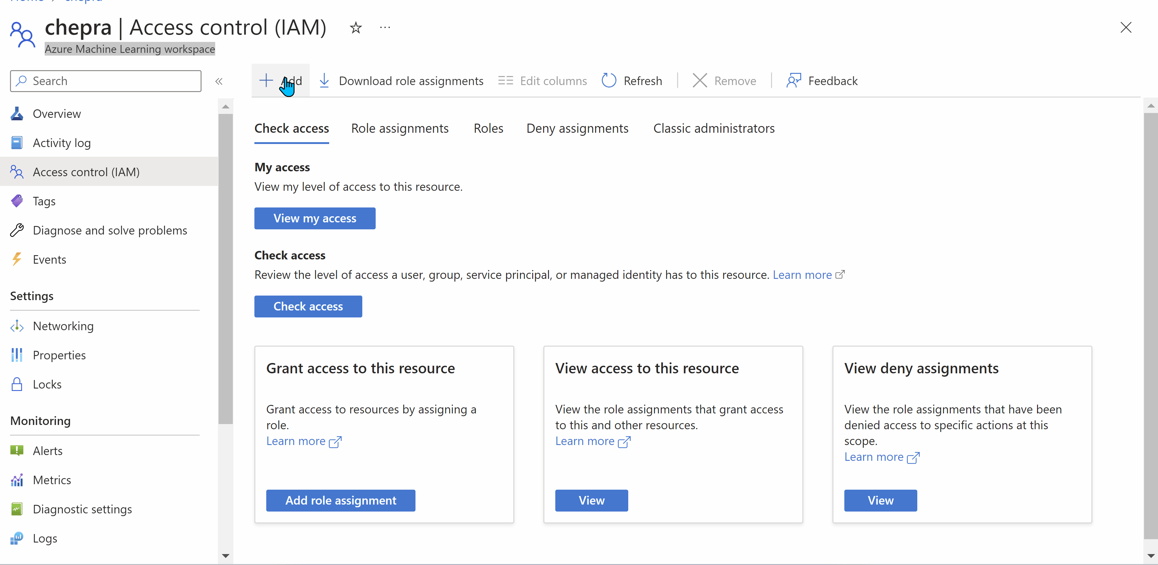Open Diagnose and solve problems
Screen dimensions: 1158x565
point(110,230)
